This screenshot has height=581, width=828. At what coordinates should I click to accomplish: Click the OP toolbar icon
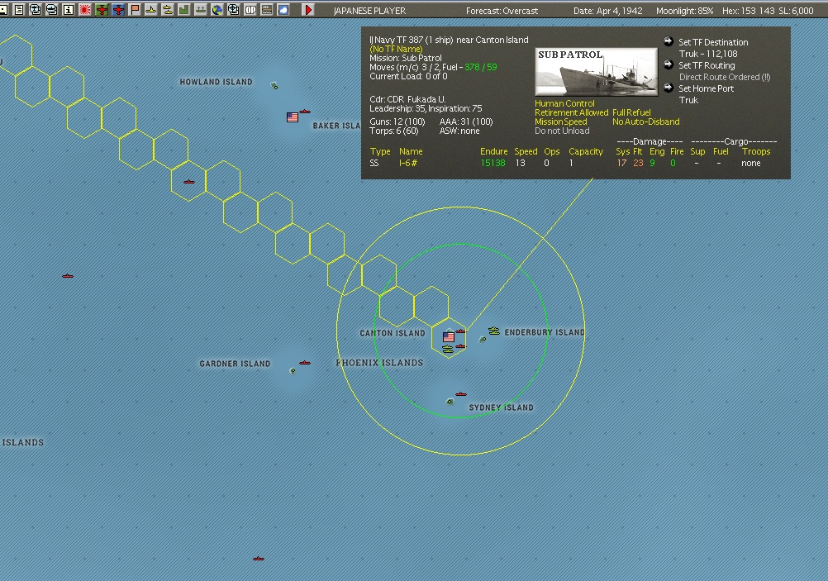tap(250, 10)
